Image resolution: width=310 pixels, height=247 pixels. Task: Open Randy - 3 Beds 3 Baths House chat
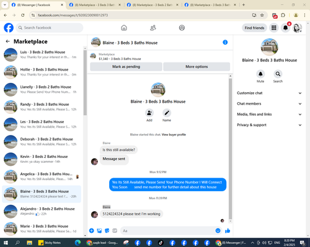42,106
